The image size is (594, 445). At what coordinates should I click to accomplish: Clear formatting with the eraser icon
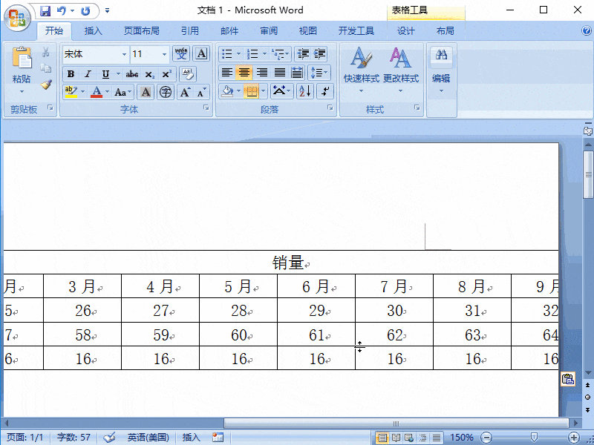click(188, 74)
